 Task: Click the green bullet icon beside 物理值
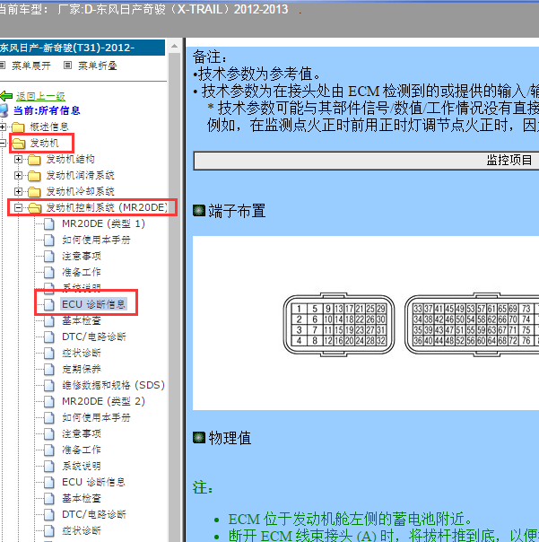[x=199, y=438]
